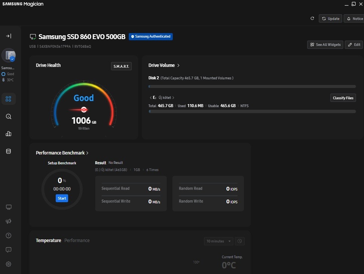Click the Performance Benchmark chevron arrow
The height and width of the screenshot is (274, 364).
click(x=87, y=153)
